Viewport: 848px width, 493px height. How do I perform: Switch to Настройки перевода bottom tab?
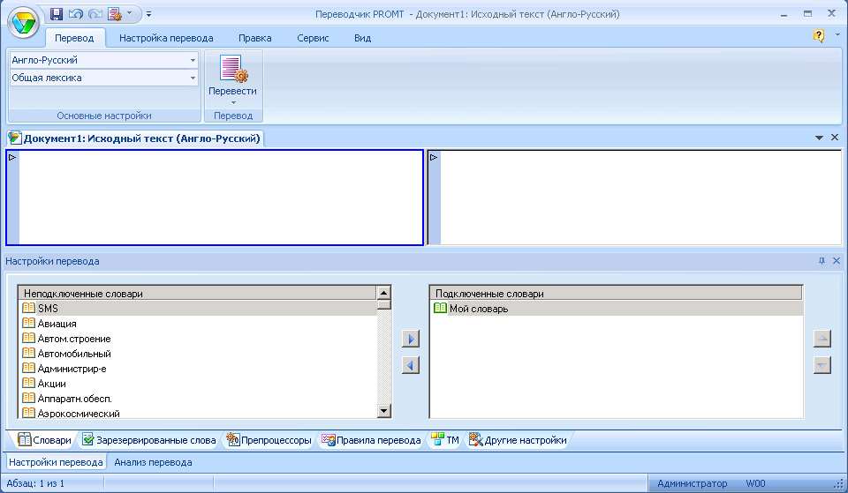pos(56,462)
